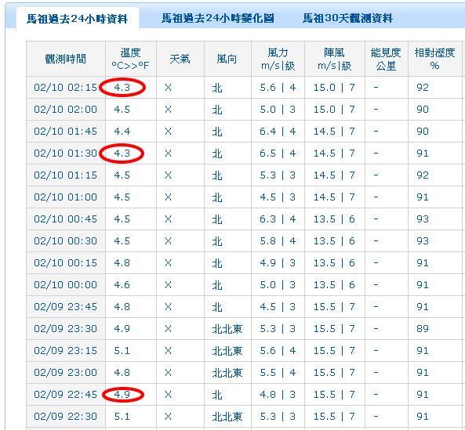
Task: Switch to 馬祖過去24小時變化圖 tab
Action: coord(218,18)
